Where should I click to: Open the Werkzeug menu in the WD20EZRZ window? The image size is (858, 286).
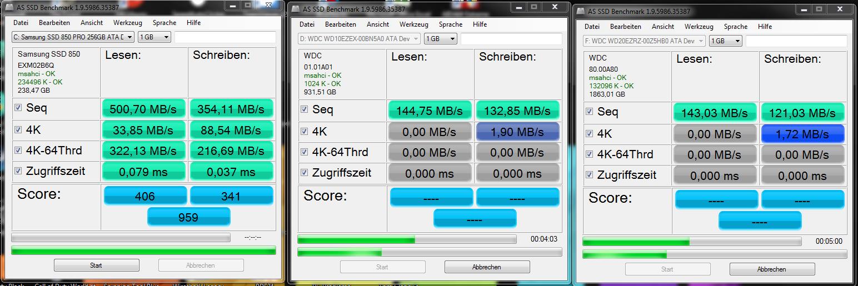point(699,27)
